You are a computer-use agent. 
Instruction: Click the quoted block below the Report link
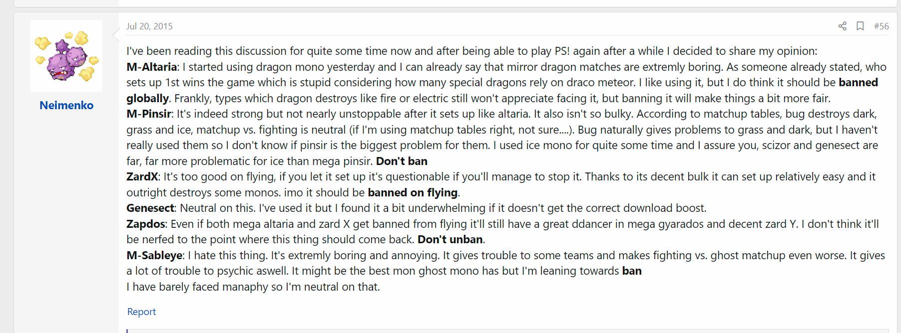pyautogui.click(x=508, y=331)
